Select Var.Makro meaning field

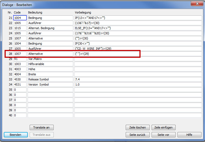pos(50,59)
